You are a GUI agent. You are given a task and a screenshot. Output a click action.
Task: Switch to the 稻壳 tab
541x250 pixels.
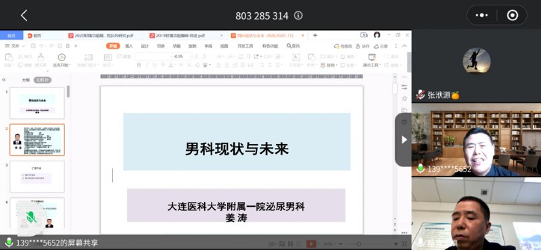[x=34, y=36]
